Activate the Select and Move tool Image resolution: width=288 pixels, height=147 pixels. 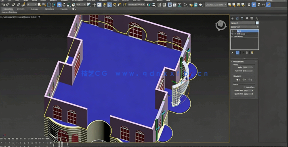click(59, 5)
